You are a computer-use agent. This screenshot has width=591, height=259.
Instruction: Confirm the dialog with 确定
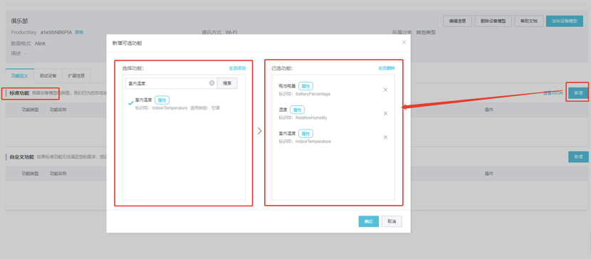click(x=368, y=221)
